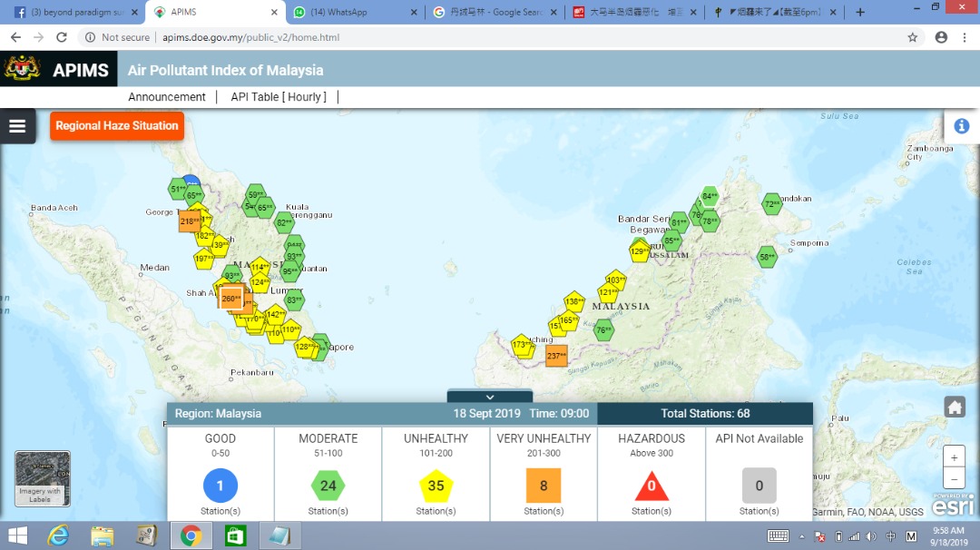Switch basemap via Imagery with Labels thumbnail
This screenshot has height=550, width=980.
click(x=43, y=478)
